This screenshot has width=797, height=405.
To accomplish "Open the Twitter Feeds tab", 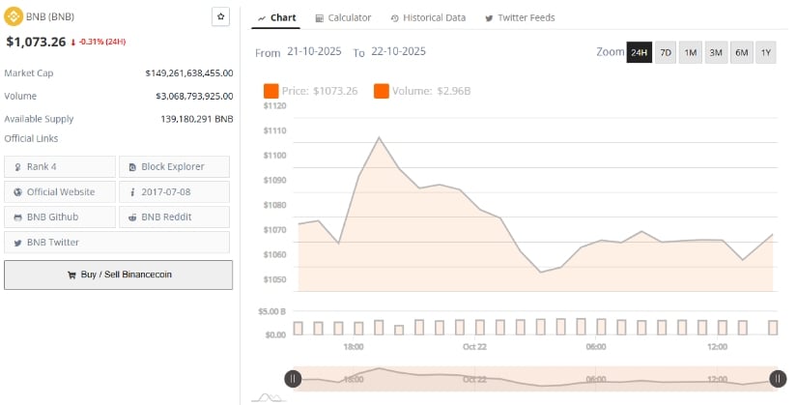I will 520,17.
